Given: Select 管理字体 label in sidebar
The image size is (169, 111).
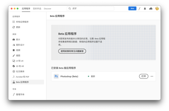Looking at the screenshot, I should [20, 95].
